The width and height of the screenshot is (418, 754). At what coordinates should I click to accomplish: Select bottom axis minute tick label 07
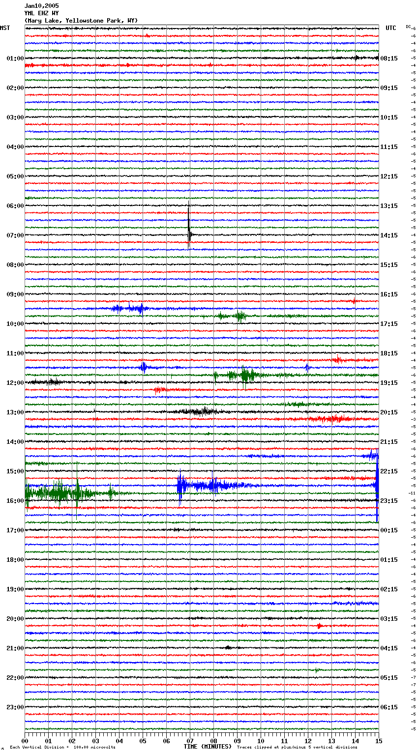click(190, 741)
